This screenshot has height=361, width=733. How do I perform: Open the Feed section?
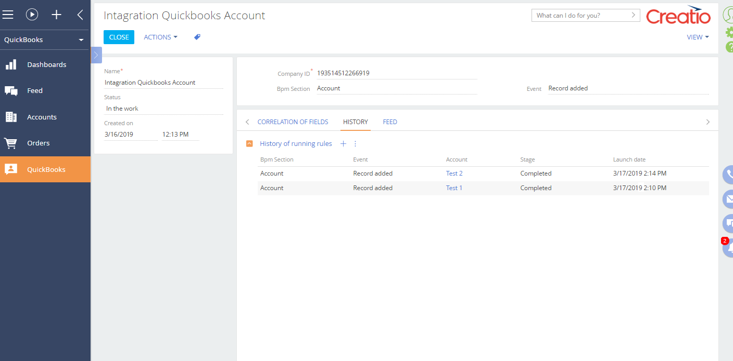[35, 90]
